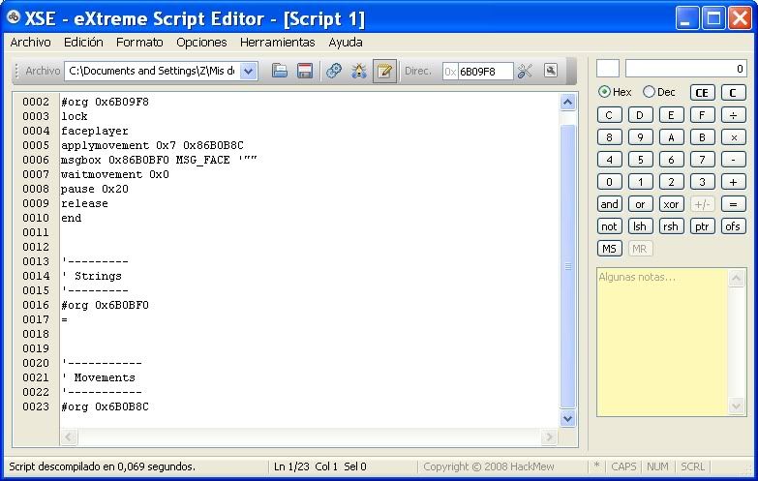Click the calculator 9 button
The width and height of the screenshot is (758, 481).
(x=640, y=137)
